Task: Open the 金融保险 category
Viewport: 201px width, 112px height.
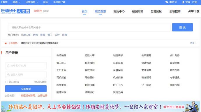Action: pyautogui.click(x=118, y=70)
